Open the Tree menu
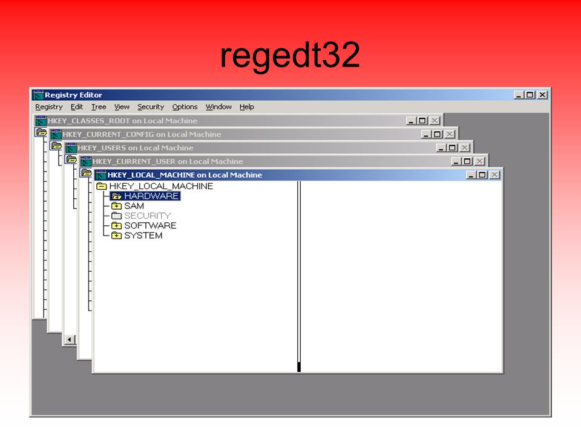Image resolution: width=581 pixels, height=435 pixels. pyautogui.click(x=99, y=107)
